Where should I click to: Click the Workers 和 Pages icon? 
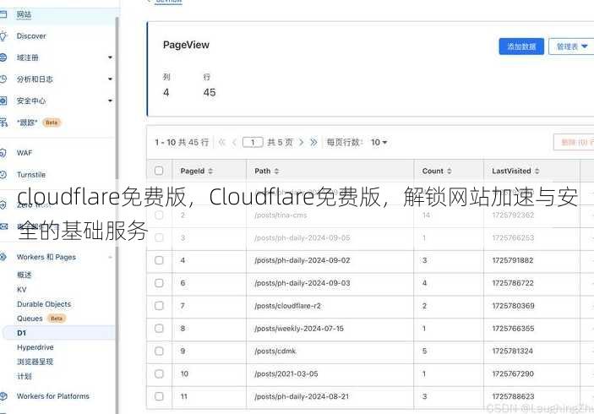coord(3,257)
